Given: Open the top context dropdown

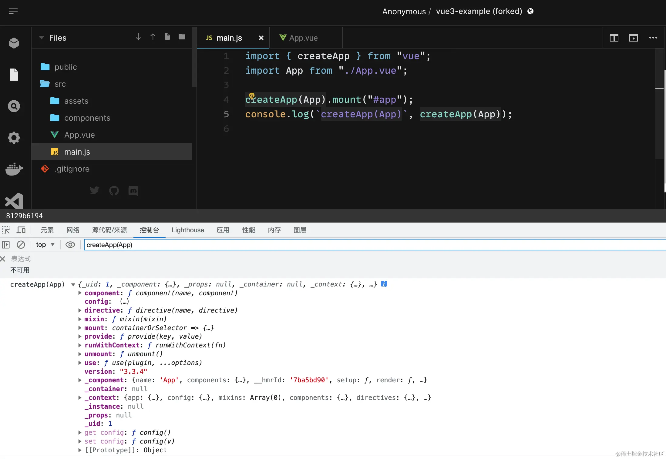Looking at the screenshot, I should (45, 245).
